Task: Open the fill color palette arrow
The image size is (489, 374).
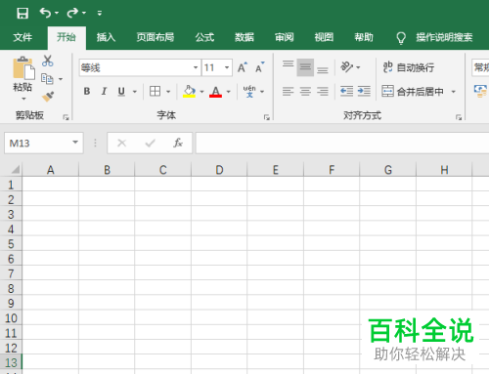Action: coord(202,92)
